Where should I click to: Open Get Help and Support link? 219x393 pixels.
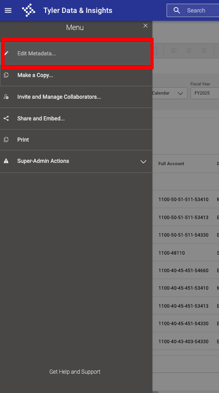[x=75, y=371]
